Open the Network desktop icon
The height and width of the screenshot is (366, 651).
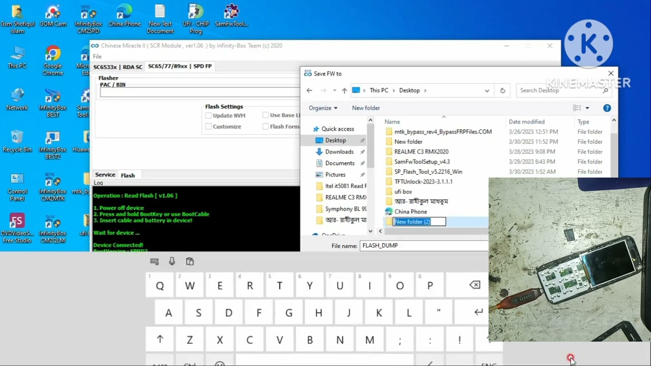point(17,100)
